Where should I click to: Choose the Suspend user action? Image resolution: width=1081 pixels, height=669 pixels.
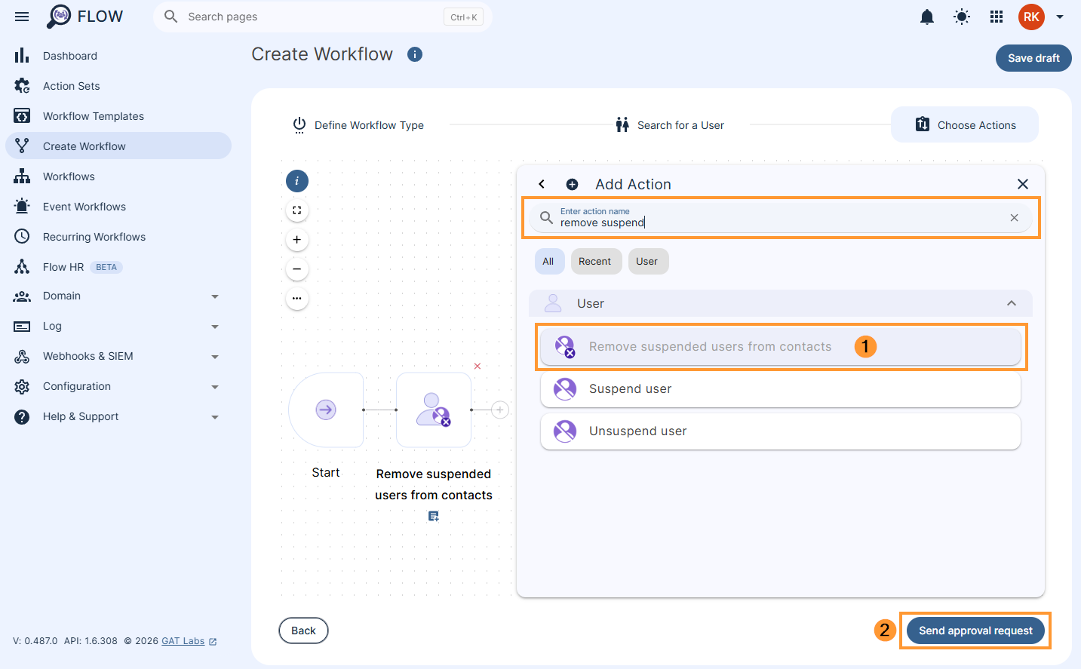[x=781, y=389]
